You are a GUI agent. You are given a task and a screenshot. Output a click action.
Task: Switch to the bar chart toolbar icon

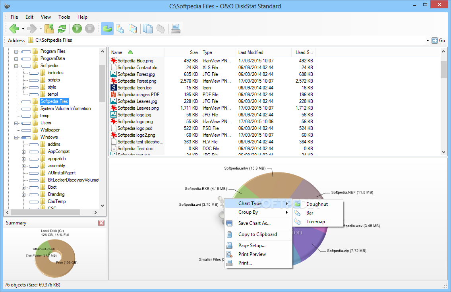[x=120, y=29]
